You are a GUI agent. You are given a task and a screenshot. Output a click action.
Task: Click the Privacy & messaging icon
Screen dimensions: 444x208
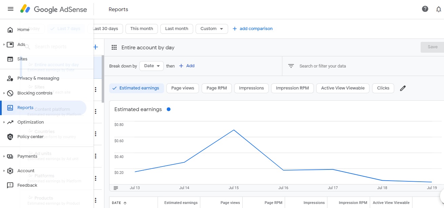[x=10, y=78]
